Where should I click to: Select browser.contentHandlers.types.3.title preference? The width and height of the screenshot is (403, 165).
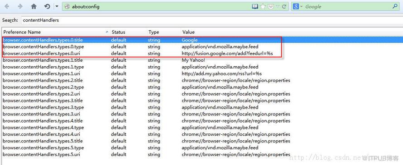(x=43, y=101)
